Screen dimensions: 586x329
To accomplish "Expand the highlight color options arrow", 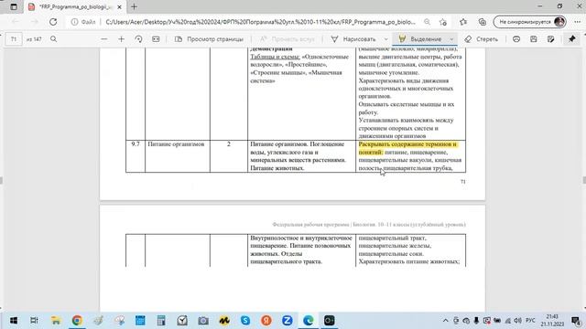I will (451, 39).
